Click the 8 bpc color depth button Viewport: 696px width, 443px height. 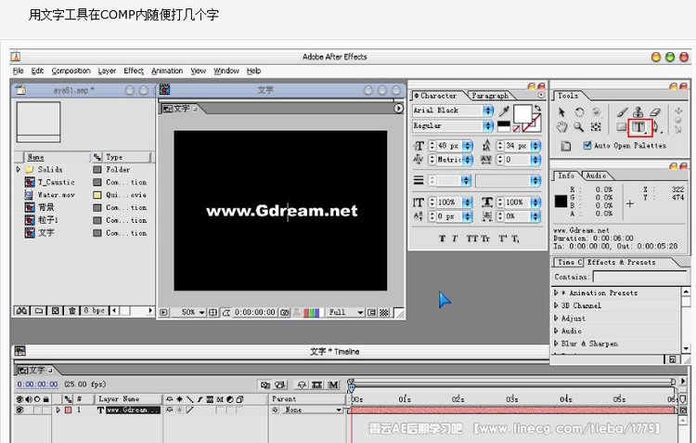pyautogui.click(x=94, y=310)
